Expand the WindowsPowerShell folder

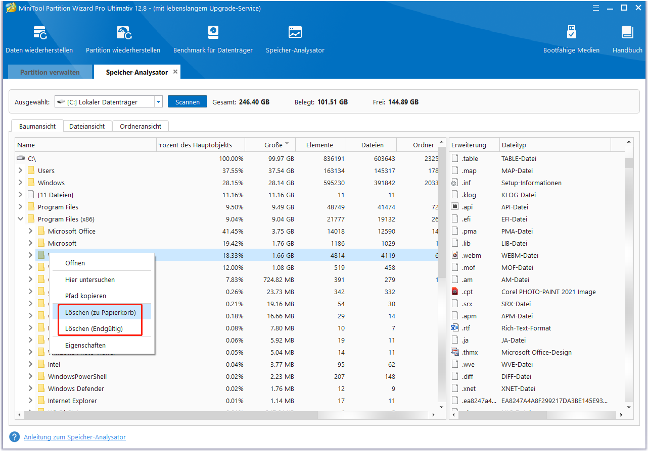(30, 376)
